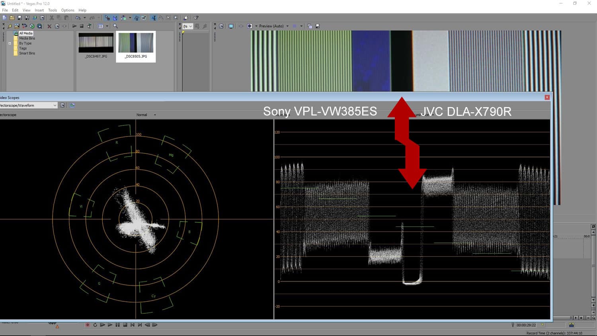
Task: Toggle Ignore Event Grouping button
Action: (144, 18)
